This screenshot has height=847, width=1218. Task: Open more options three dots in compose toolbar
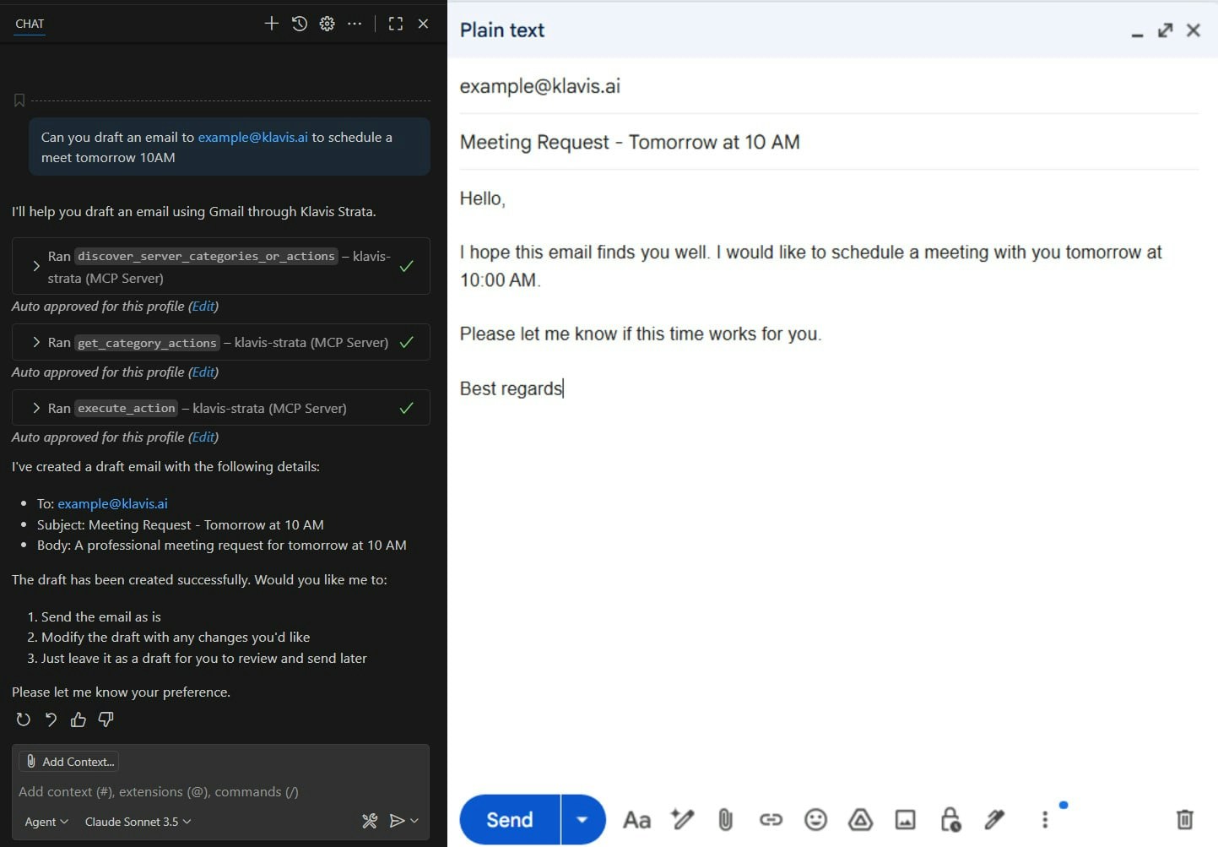[1045, 819]
